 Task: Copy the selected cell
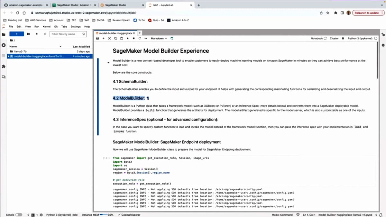point(115,38)
